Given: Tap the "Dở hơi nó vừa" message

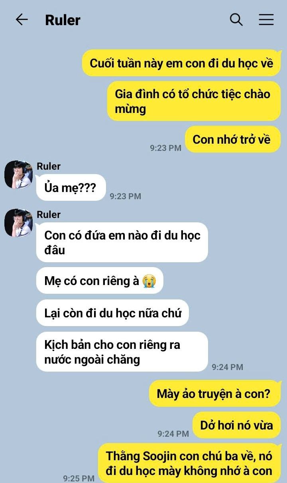Looking at the screenshot, I should [x=237, y=425].
